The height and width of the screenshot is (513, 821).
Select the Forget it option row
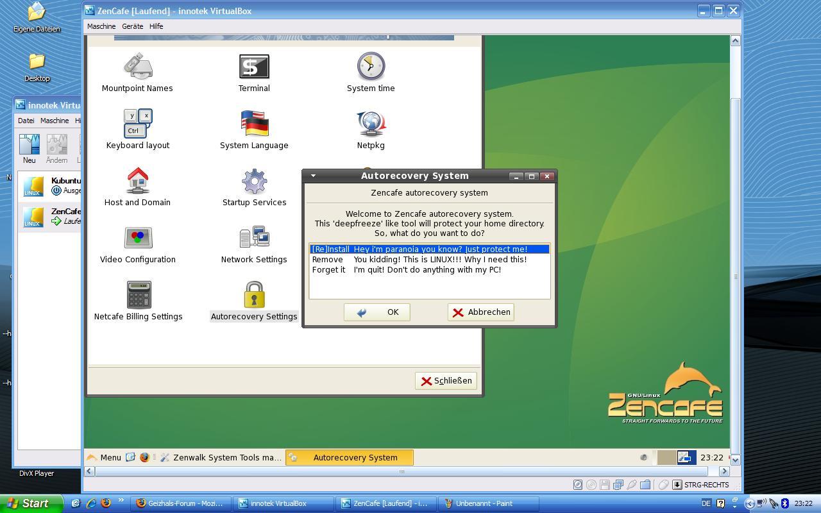pos(430,270)
